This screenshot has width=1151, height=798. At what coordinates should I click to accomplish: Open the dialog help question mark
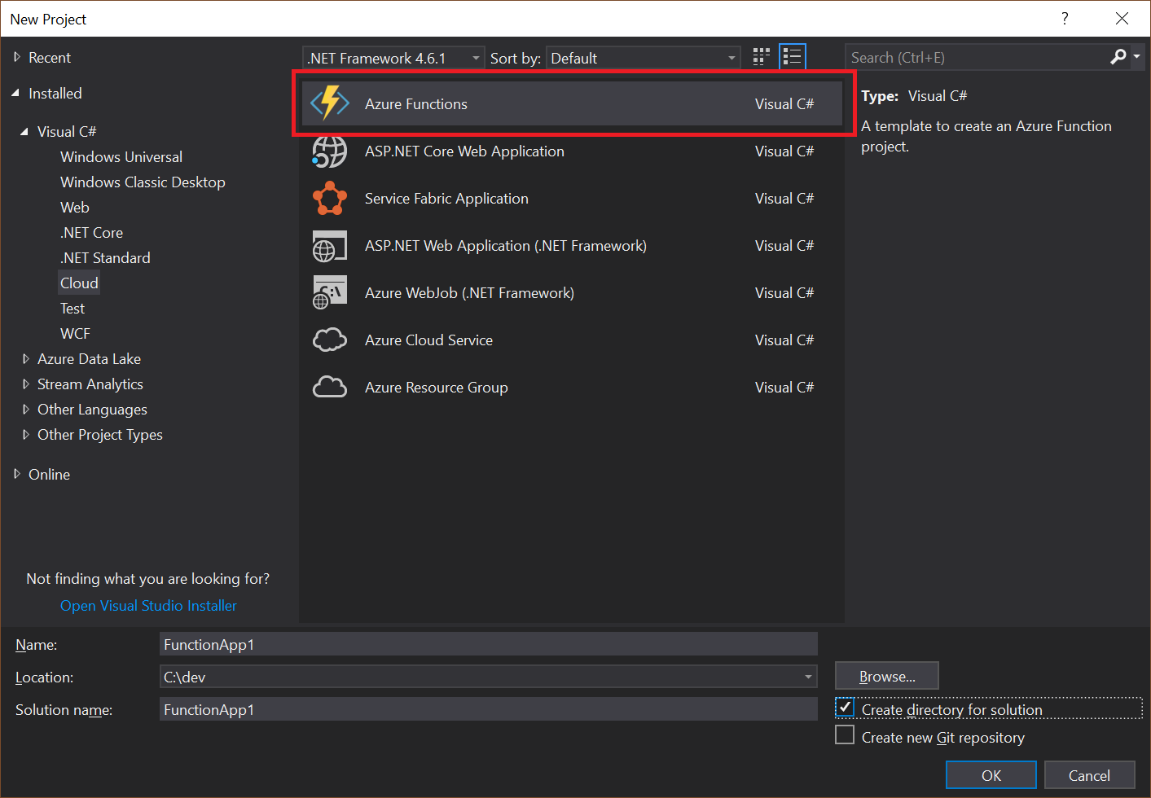click(1065, 19)
